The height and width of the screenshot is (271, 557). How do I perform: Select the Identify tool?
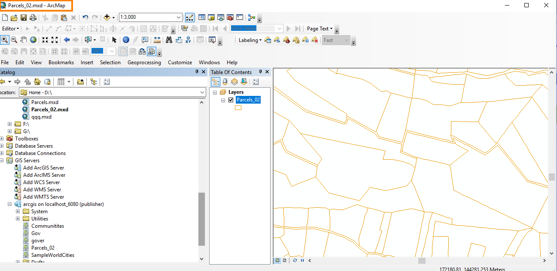(126, 40)
